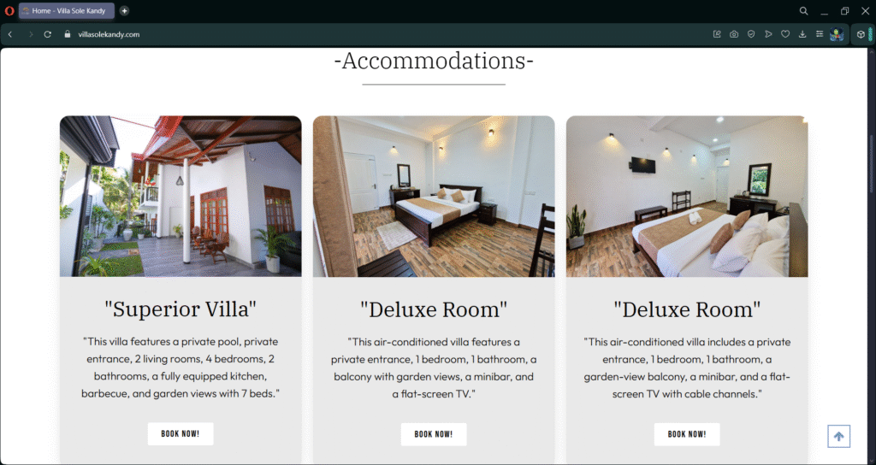Go back to previous page
Viewport: 876px width, 465px height.
tap(10, 34)
